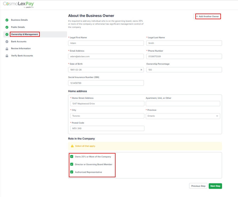Click lock icon beside Review Information
238x197 pixels.
coord(7,49)
